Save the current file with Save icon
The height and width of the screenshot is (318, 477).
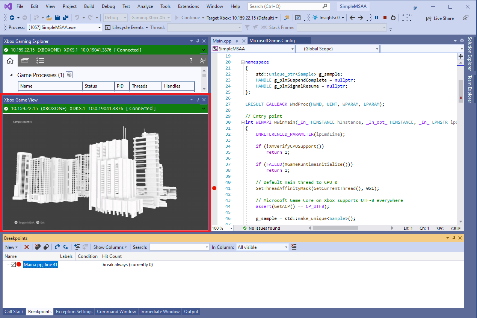click(57, 18)
